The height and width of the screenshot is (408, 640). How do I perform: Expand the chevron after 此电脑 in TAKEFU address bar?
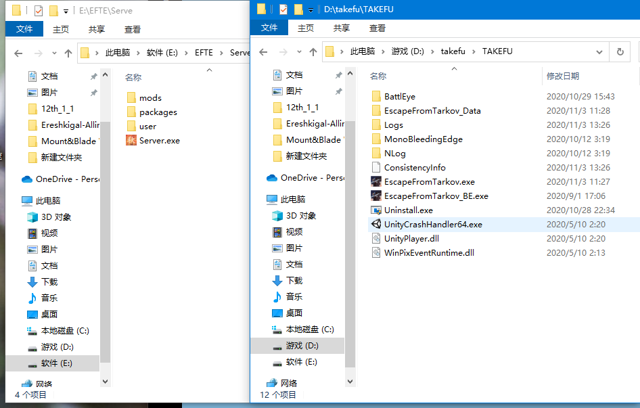point(383,51)
